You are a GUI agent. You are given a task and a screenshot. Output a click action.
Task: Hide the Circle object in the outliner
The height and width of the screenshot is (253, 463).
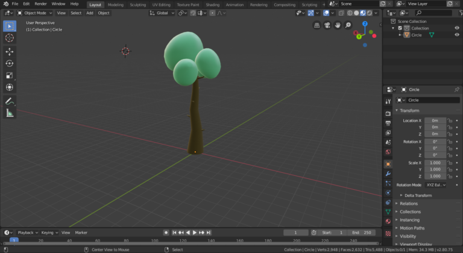(456, 35)
